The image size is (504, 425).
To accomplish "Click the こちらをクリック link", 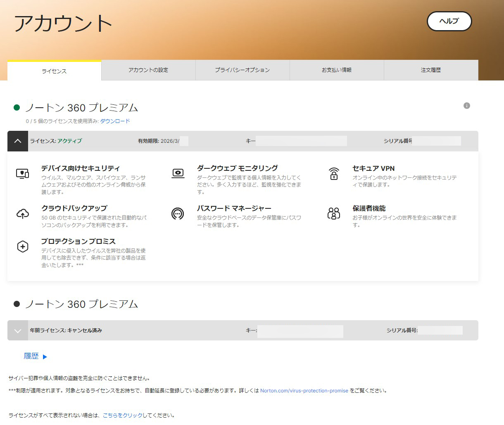I will click(x=123, y=416).
